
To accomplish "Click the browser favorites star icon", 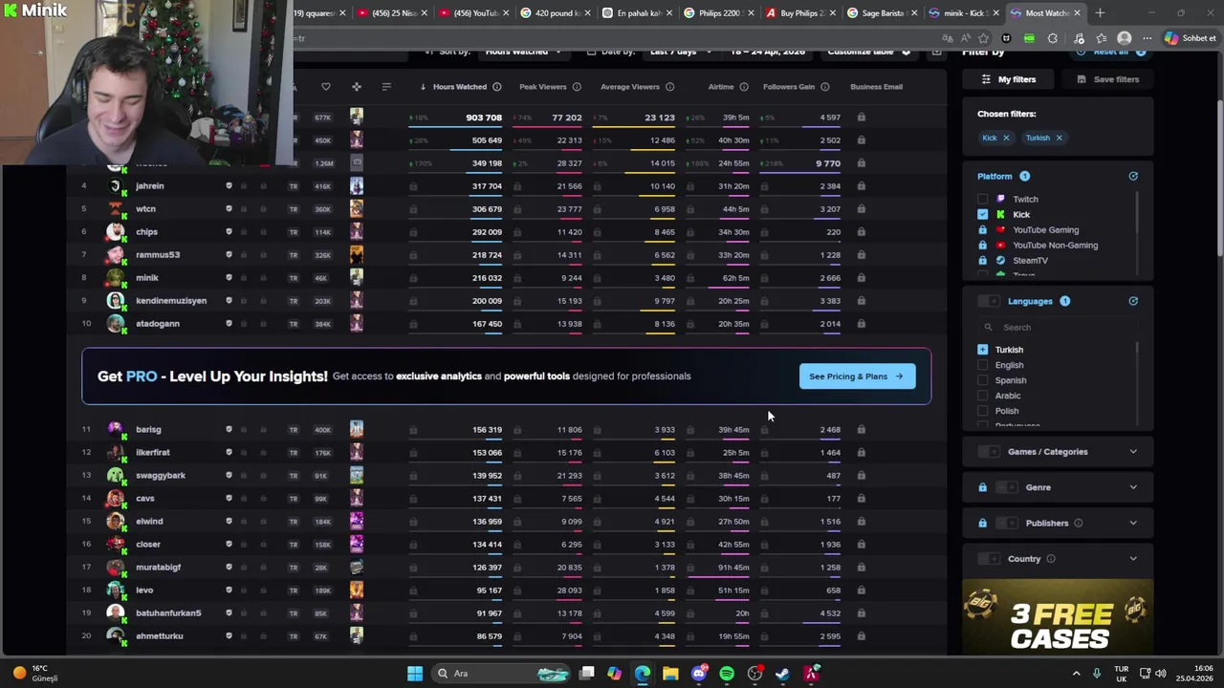I will [983, 39].
